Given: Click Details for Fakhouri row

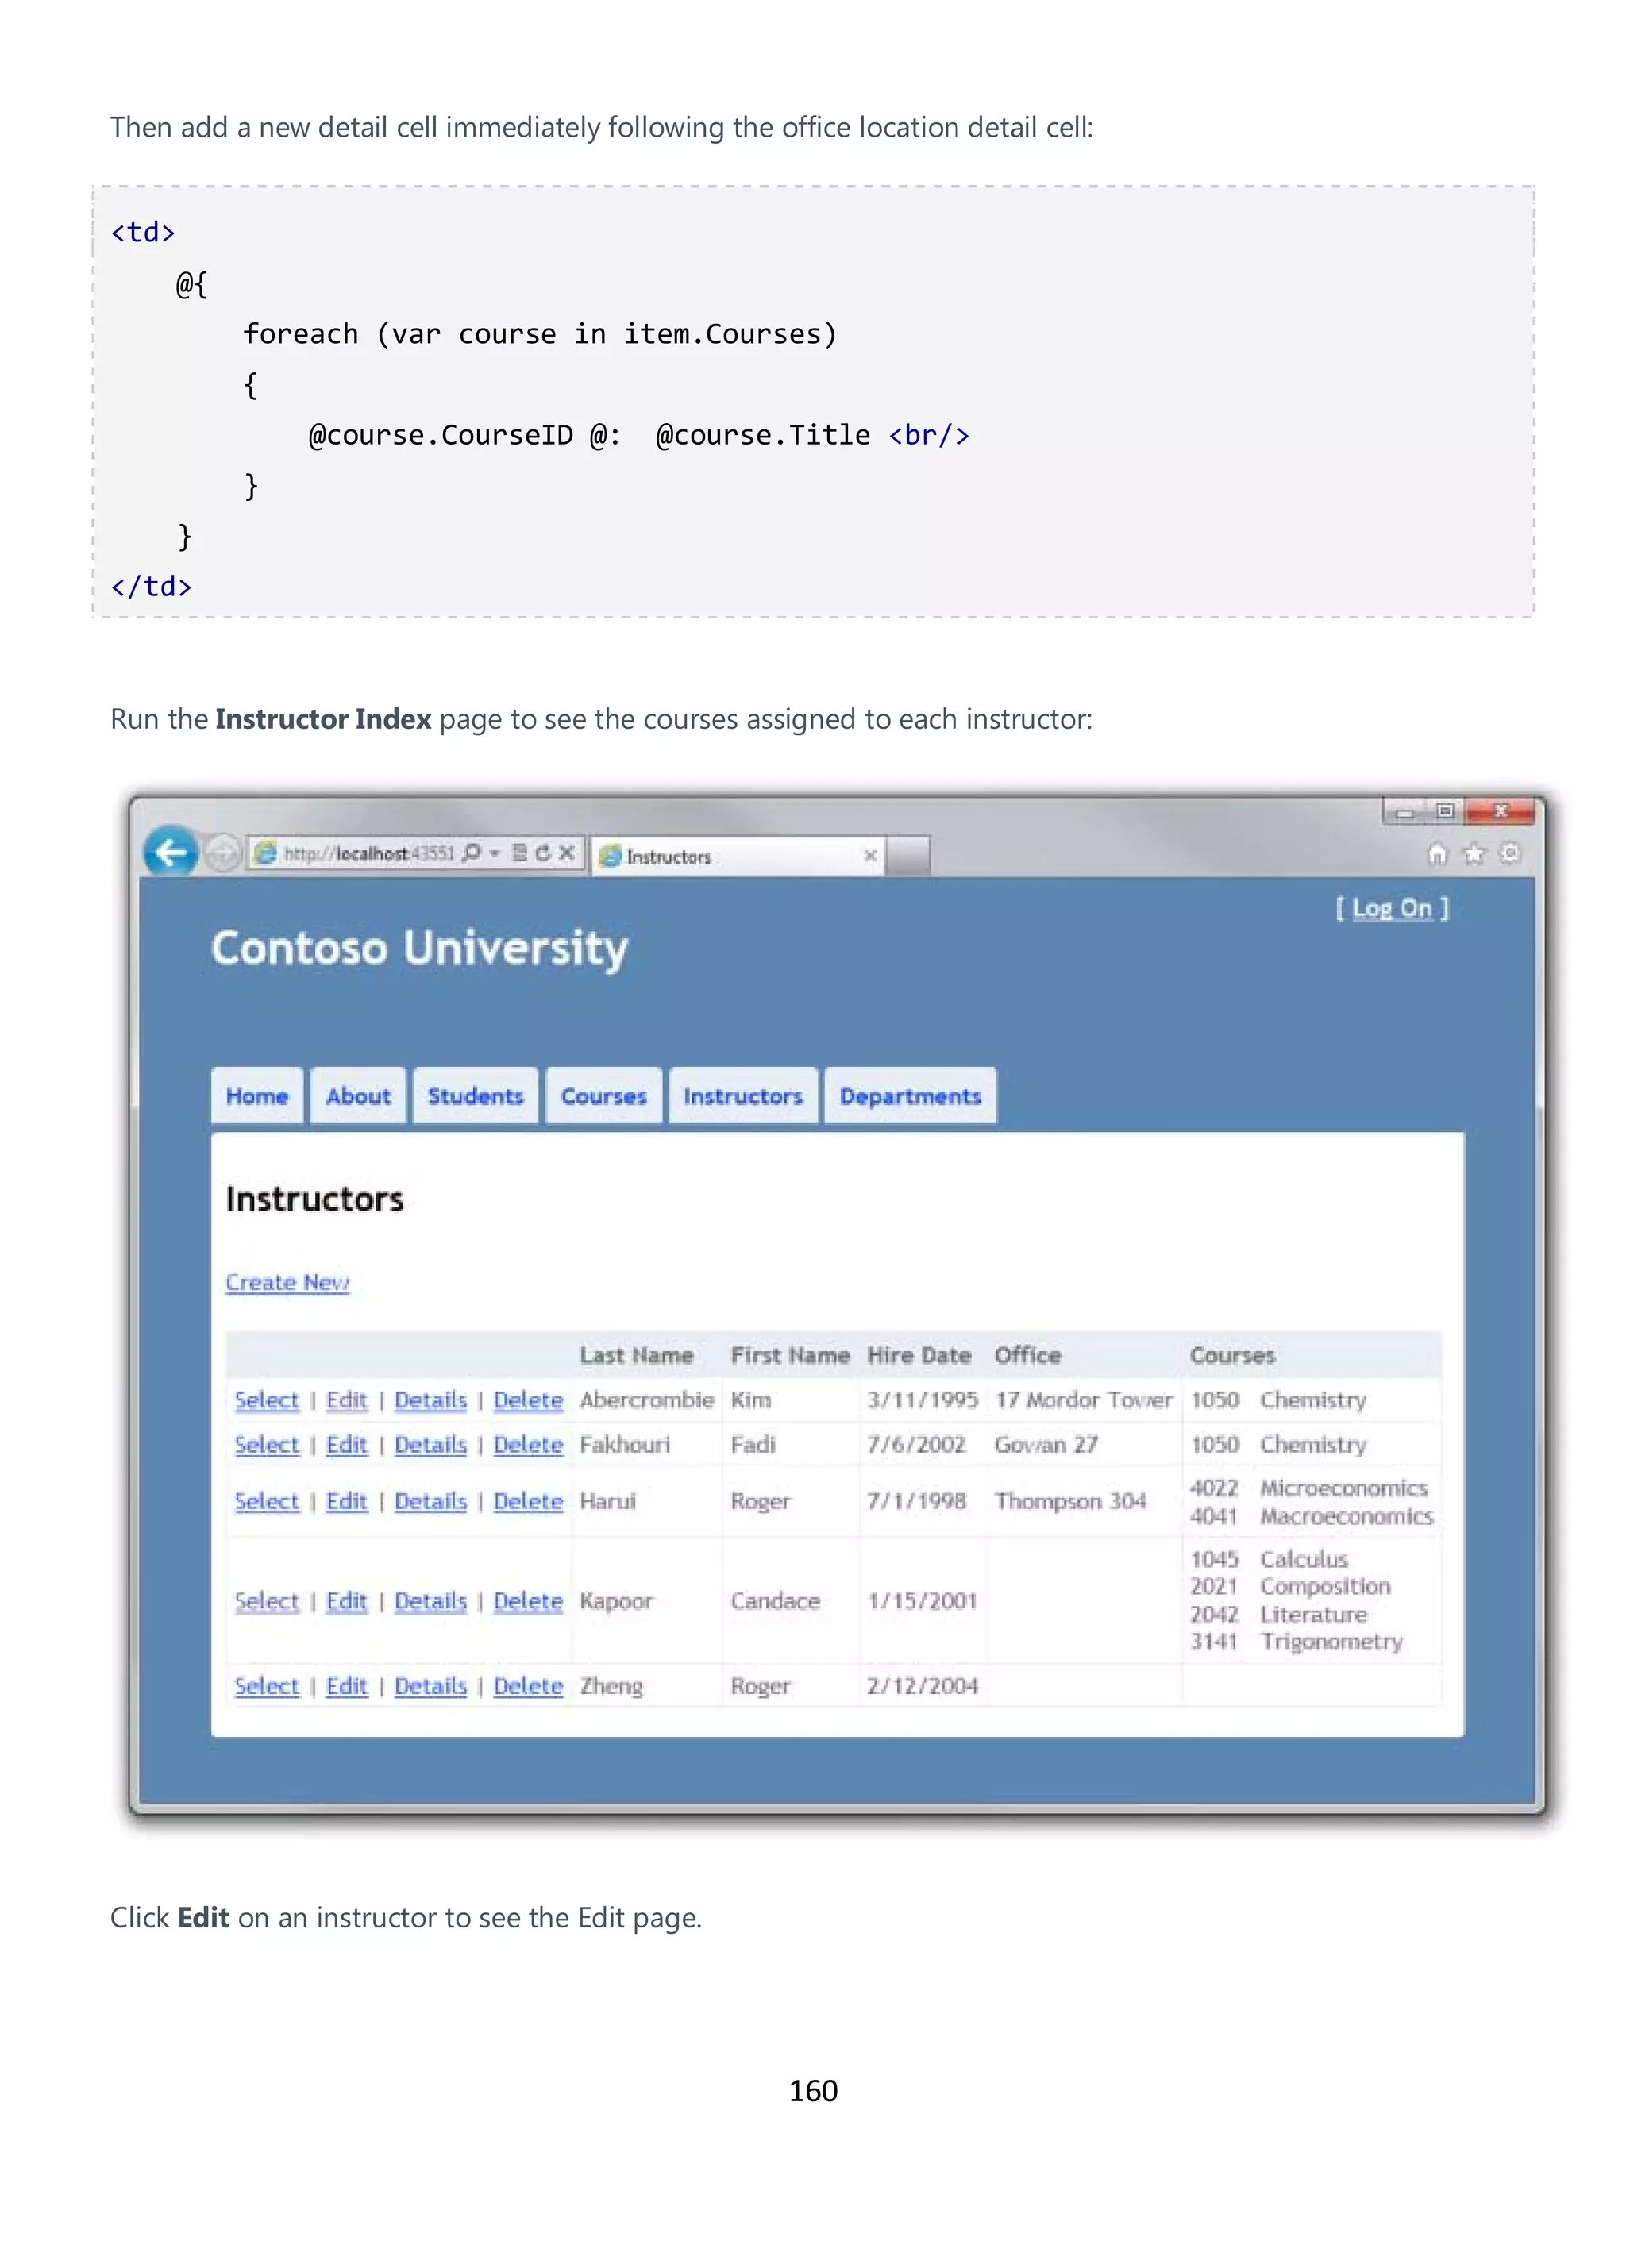Looking at the screenshot, I should click(431, 1444).
